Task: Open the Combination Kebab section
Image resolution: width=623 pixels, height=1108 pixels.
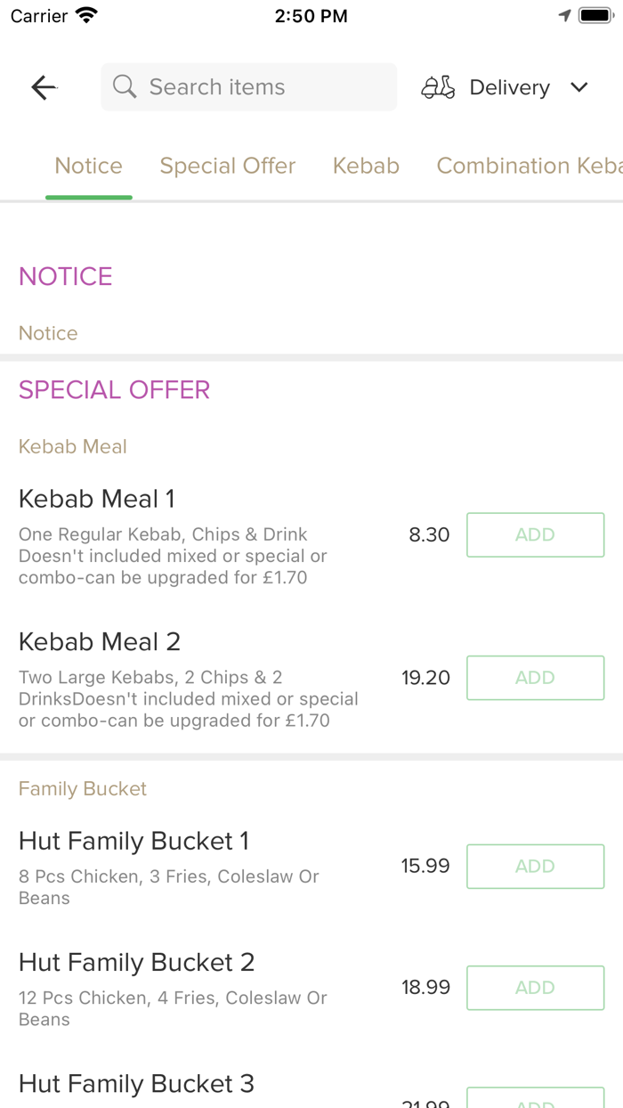Action: [x=528, y=166]
